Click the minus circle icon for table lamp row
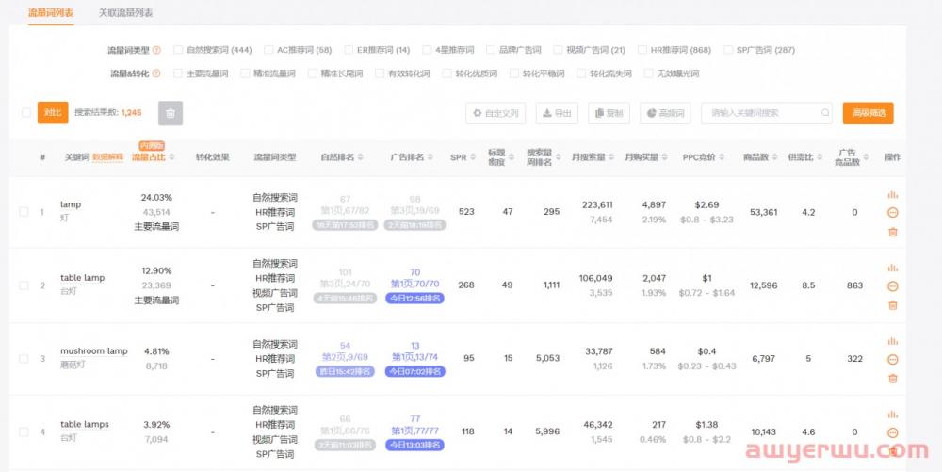The width and height of the screenshot is (942, 472). click(x=892, y=285)
